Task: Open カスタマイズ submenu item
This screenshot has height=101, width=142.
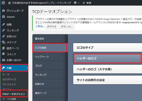Action: 9,79
